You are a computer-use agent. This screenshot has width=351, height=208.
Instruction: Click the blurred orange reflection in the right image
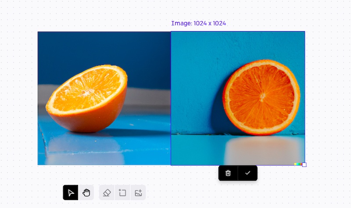pyautogui.click(x=259, y=149)
